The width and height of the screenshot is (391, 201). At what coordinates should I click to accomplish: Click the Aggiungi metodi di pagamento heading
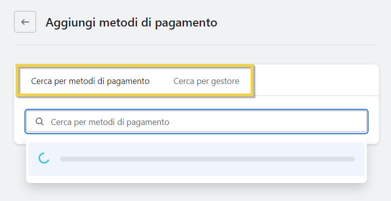[x=131, y=22]
